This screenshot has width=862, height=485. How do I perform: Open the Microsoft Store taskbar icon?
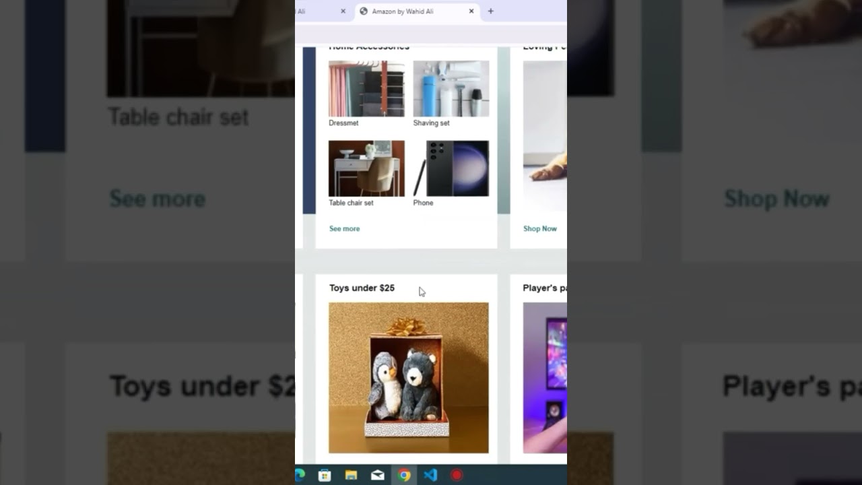[325, 475]
